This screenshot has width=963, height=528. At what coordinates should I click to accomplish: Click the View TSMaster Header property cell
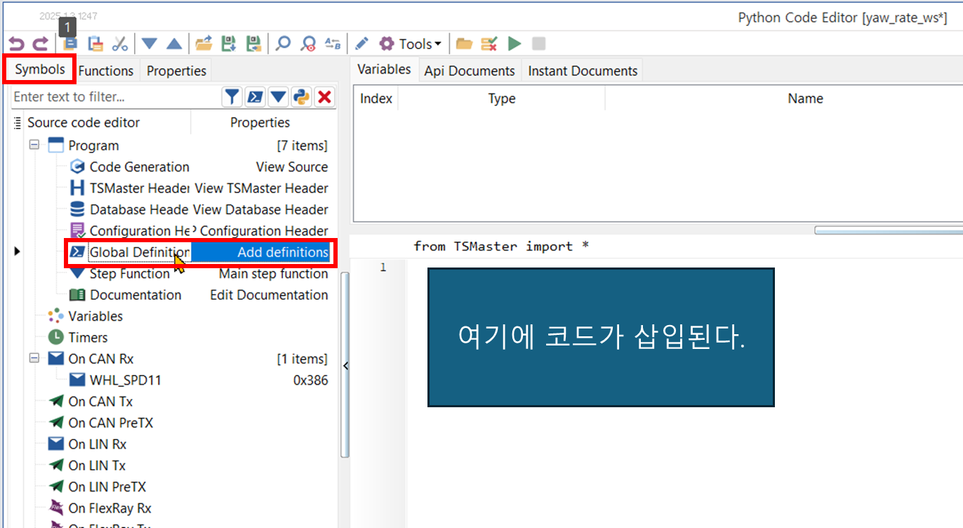coord(261,188)
